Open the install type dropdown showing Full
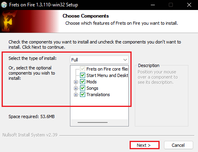 pos(99,60)
